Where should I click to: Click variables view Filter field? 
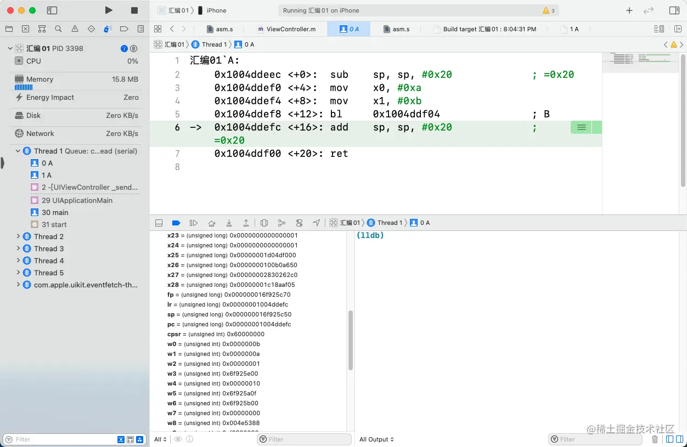coord(304,439)
